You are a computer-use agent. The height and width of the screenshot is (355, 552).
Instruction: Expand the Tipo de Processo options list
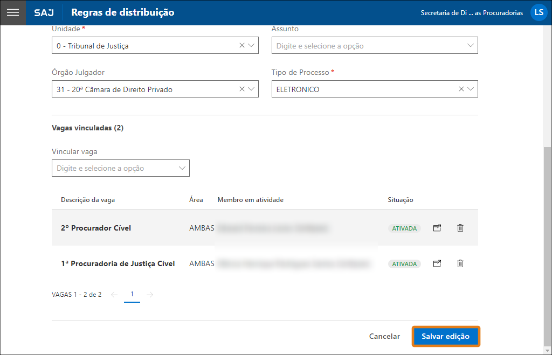471,88
